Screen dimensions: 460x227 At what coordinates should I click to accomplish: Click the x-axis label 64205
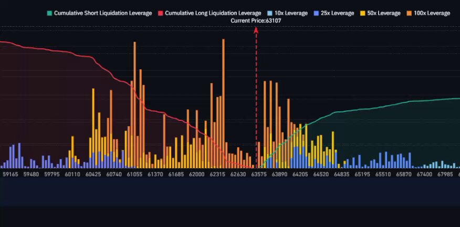pyautogui.click(x=300, y=174)
